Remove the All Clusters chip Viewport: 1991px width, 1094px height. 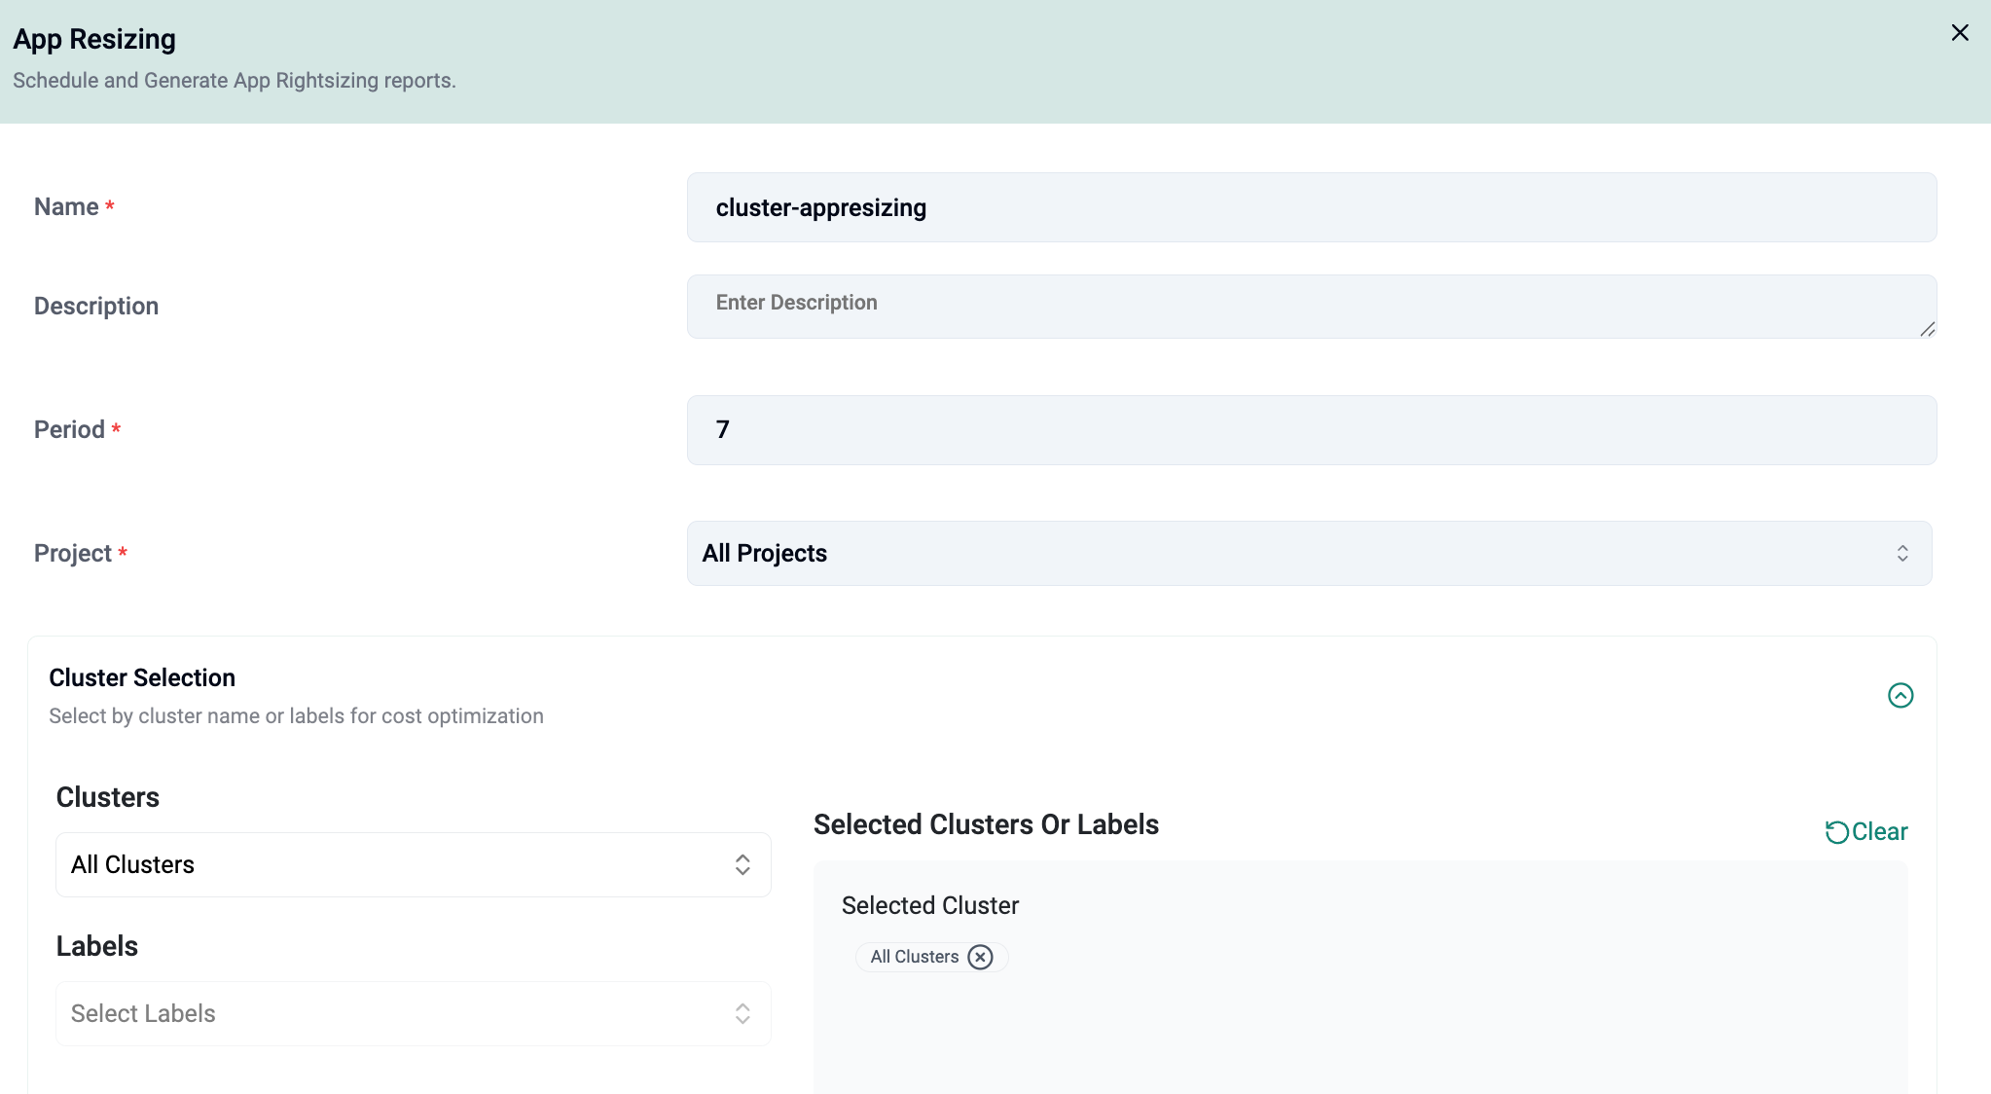click(x=980, y=957)
